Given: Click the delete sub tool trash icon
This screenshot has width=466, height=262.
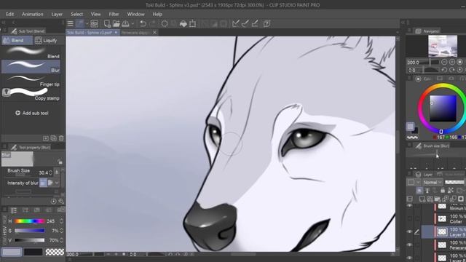Looking at the screenshot, I should [x=61, y=138].
